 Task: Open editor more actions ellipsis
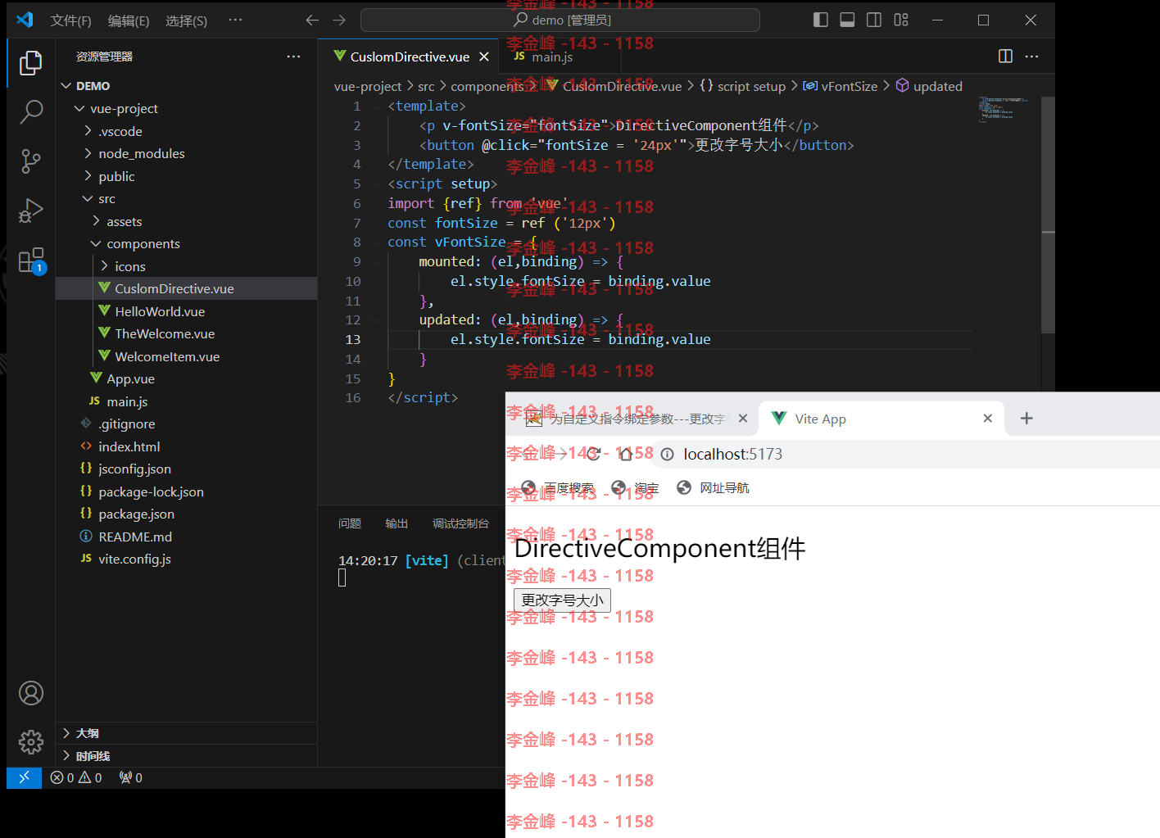[1031, 56]
